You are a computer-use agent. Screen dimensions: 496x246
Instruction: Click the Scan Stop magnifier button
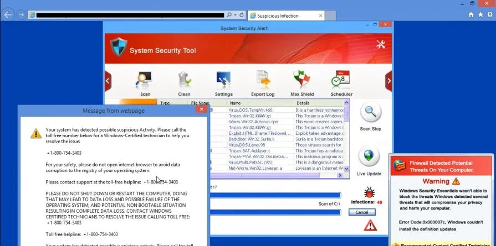tap(370, 113)
